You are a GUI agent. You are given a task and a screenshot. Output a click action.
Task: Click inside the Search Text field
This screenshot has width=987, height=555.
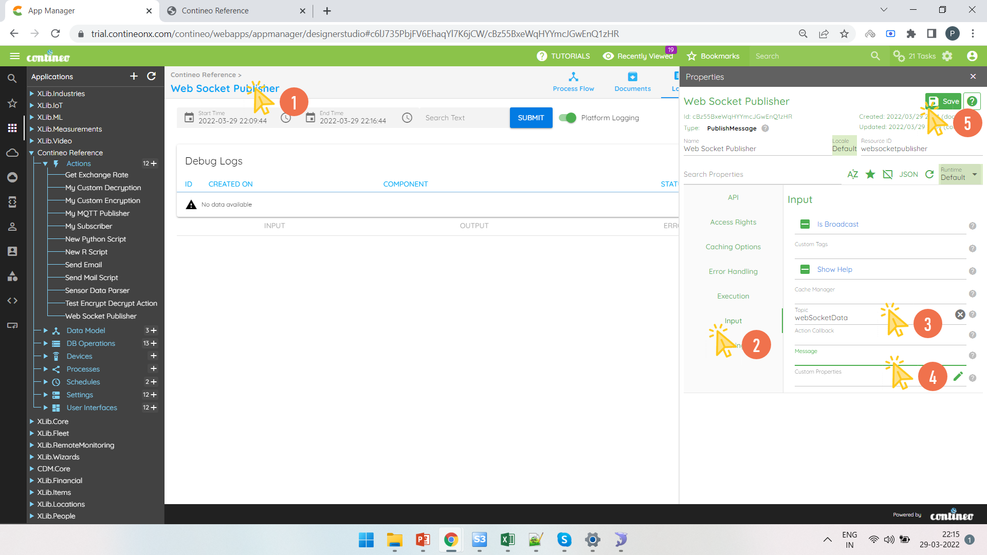pos(458,118)
